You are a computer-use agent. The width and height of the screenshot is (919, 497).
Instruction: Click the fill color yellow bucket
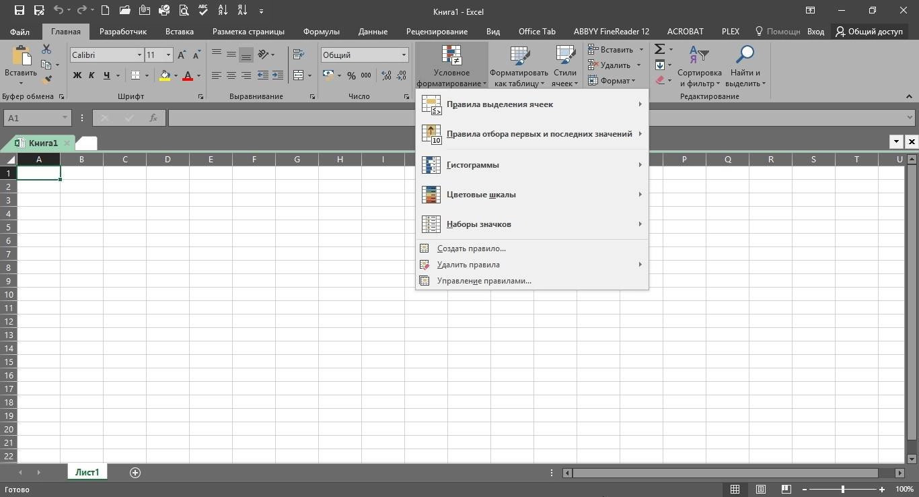click(x=165, y=75)
